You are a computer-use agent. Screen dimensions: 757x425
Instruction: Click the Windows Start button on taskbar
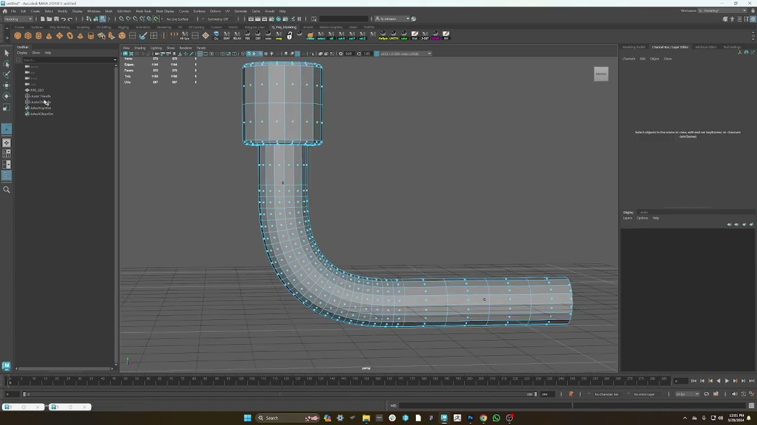tap(247, 418)
